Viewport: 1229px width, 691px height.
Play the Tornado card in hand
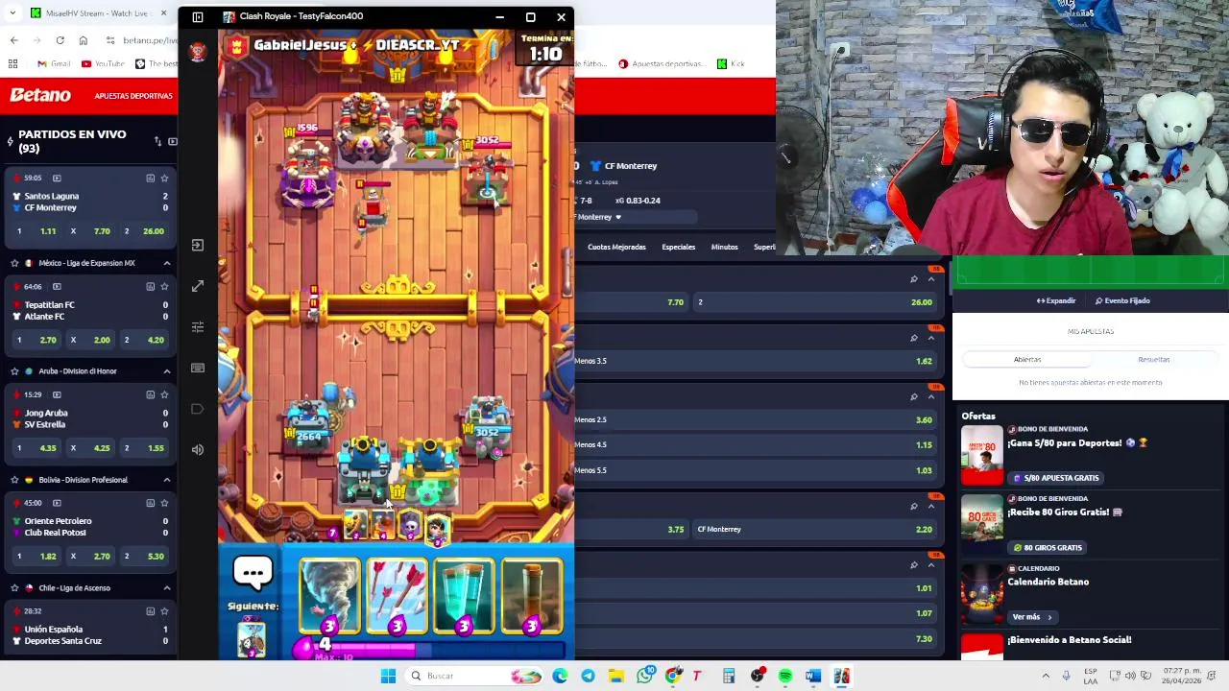coord(329,597)
